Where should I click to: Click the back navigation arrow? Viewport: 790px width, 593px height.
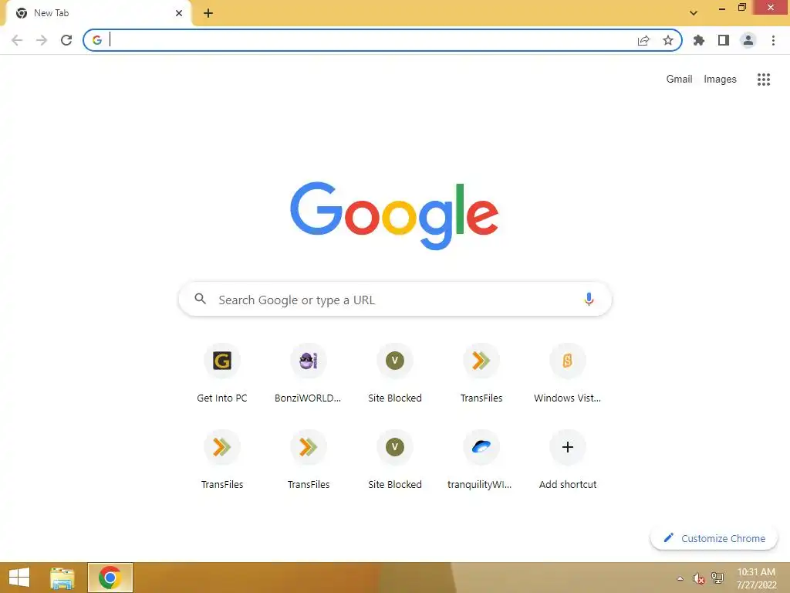pos(17,40)
